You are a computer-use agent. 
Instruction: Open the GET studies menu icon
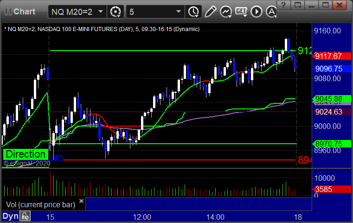tap(241, 12)
